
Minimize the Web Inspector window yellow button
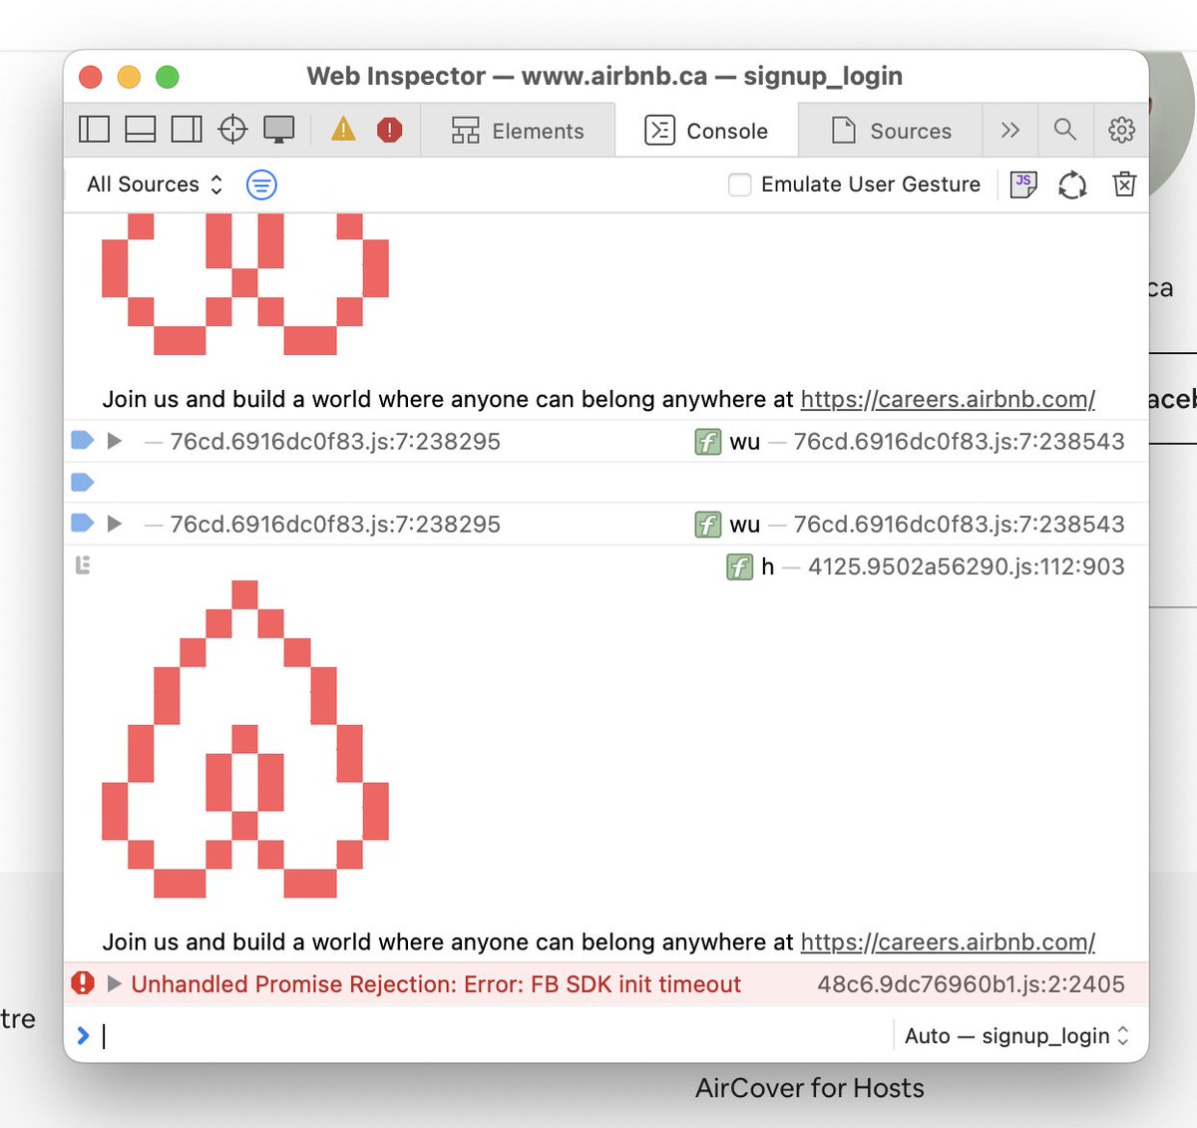[x=130, y=76]
